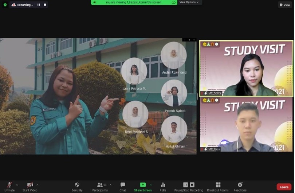This screenshot has height=193, width=295.
Task: Expand the arrow next to Participants
Action: click(110, 185)
